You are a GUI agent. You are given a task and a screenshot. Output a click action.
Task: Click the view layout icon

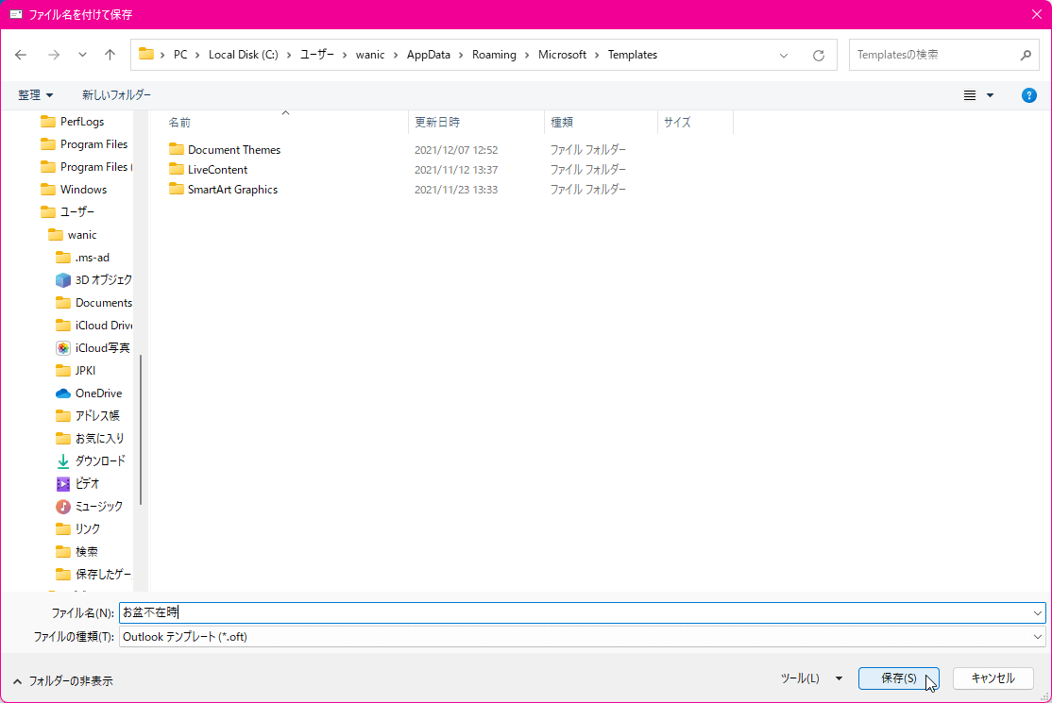[x=970, y=95]
